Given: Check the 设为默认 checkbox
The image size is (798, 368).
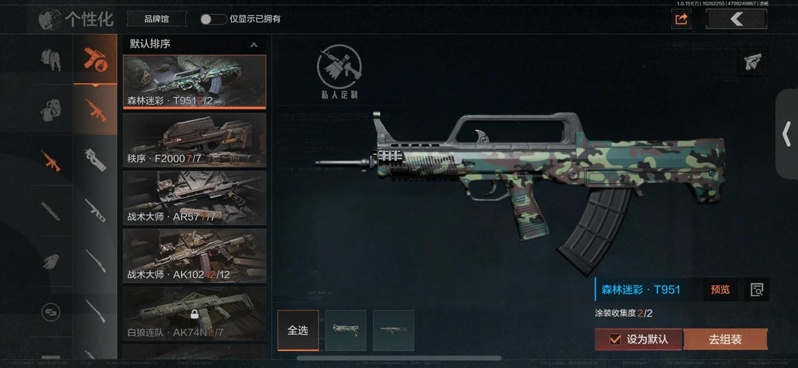Looking at the screenshot, I should pyautogui.click(x=616, y=339).
